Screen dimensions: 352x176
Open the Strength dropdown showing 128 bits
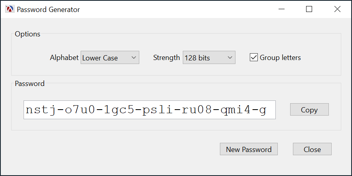[x=204, y=58]
